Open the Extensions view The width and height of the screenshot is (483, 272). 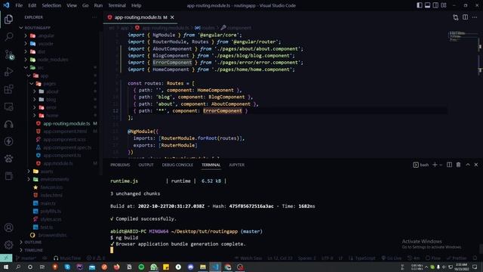pos(8,89)
